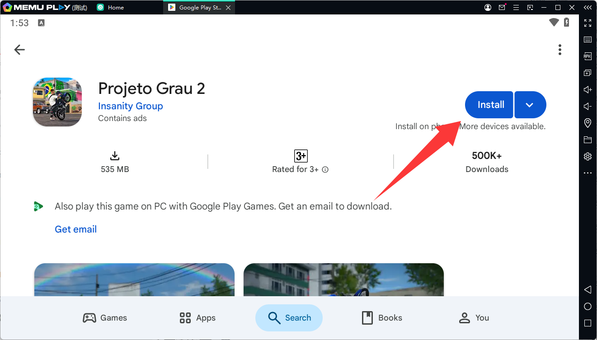This screenshot has height=340, width=597.
Task: Go back using the Play Store arrow
Action: coord(19,50)
